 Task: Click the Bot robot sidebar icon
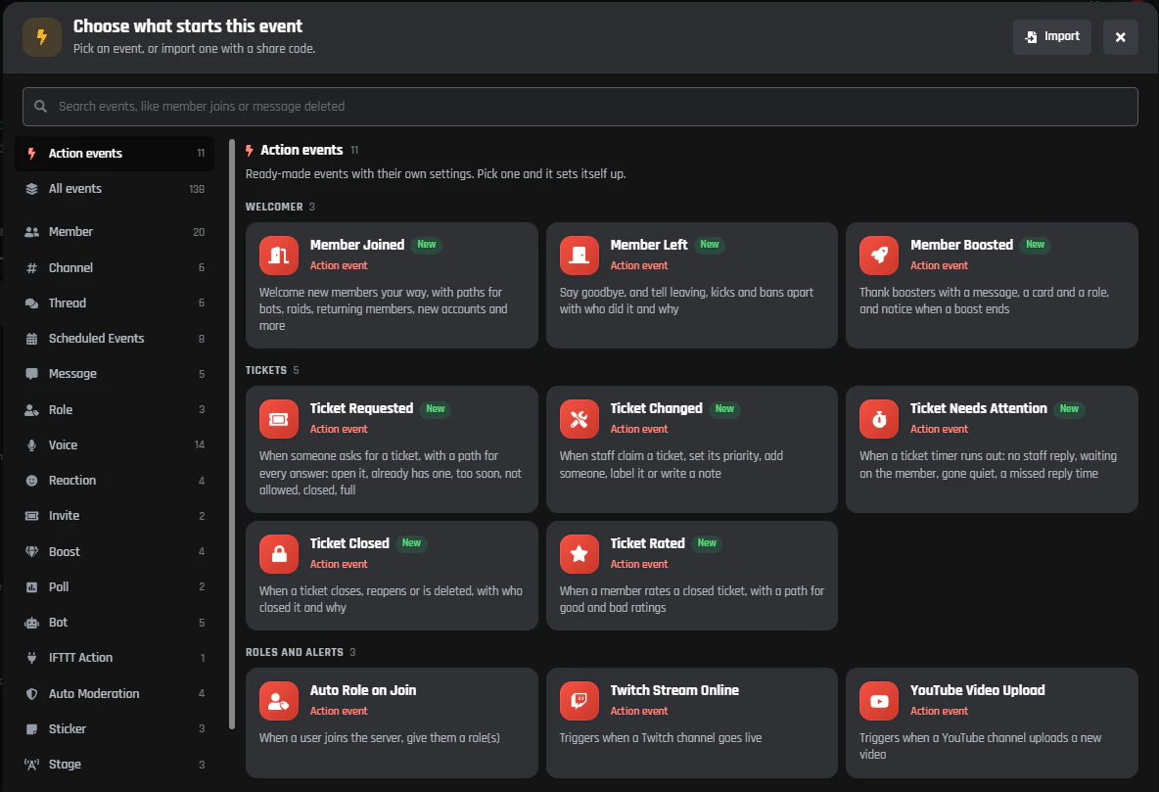(x=31, y=623)
